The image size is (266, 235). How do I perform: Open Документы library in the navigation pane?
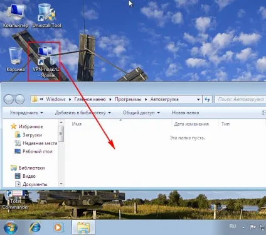(31, 184)
